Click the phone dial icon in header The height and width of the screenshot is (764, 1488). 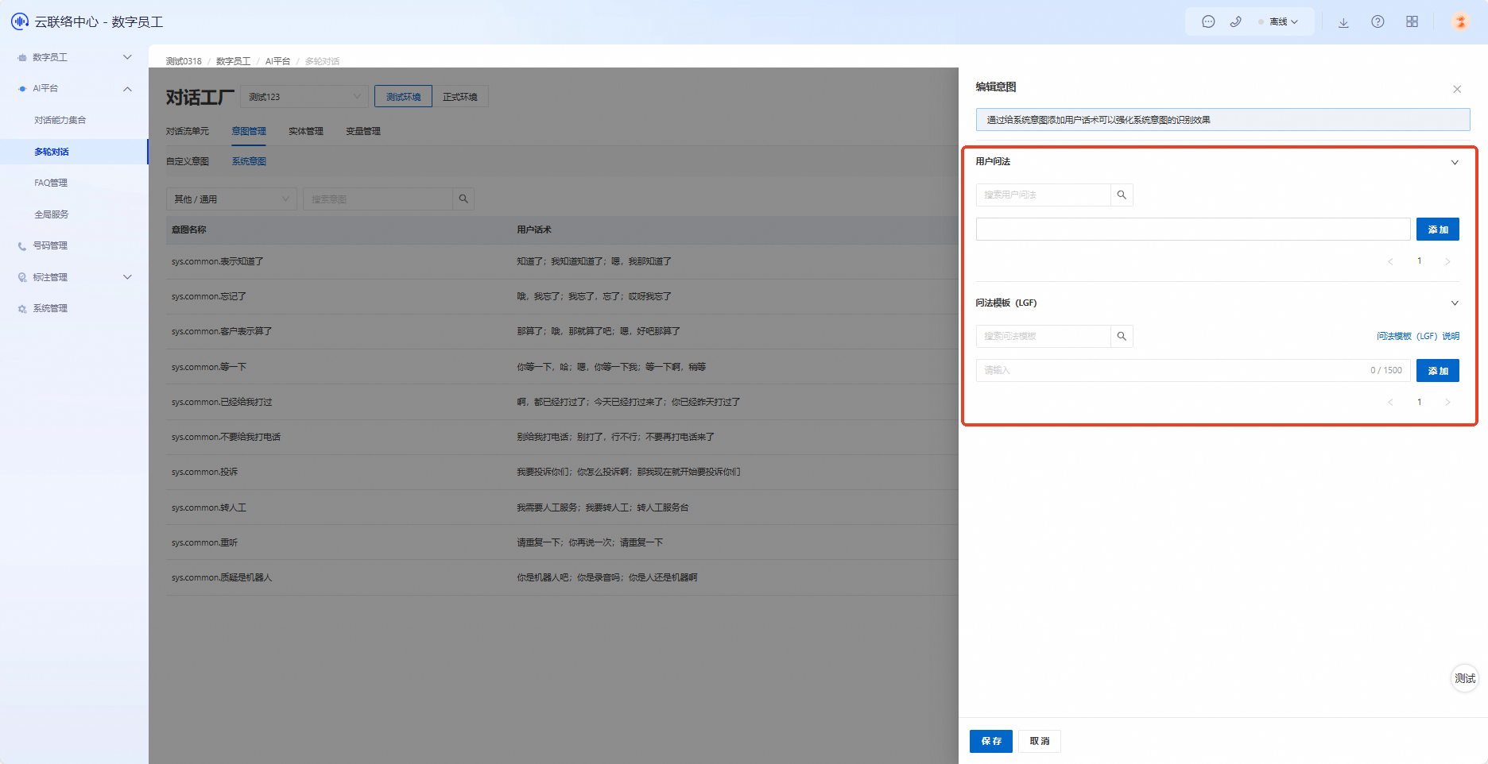[1235, 22]
